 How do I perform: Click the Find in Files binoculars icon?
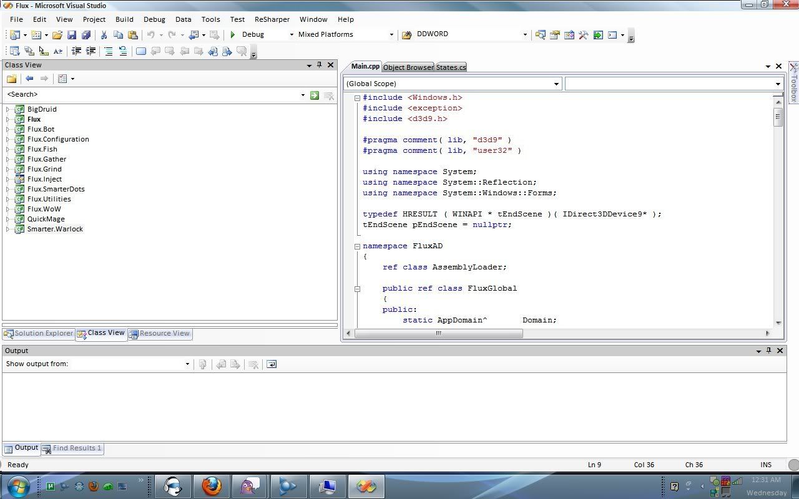tap(407, 35)
